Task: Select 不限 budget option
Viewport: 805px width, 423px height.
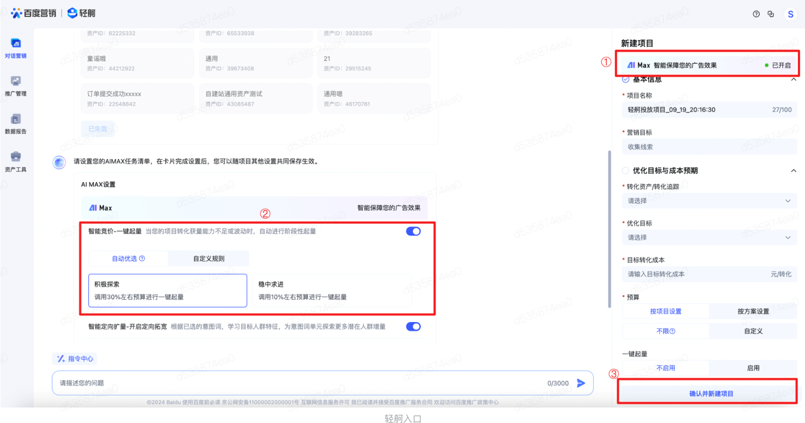Action: coord(665,331)
